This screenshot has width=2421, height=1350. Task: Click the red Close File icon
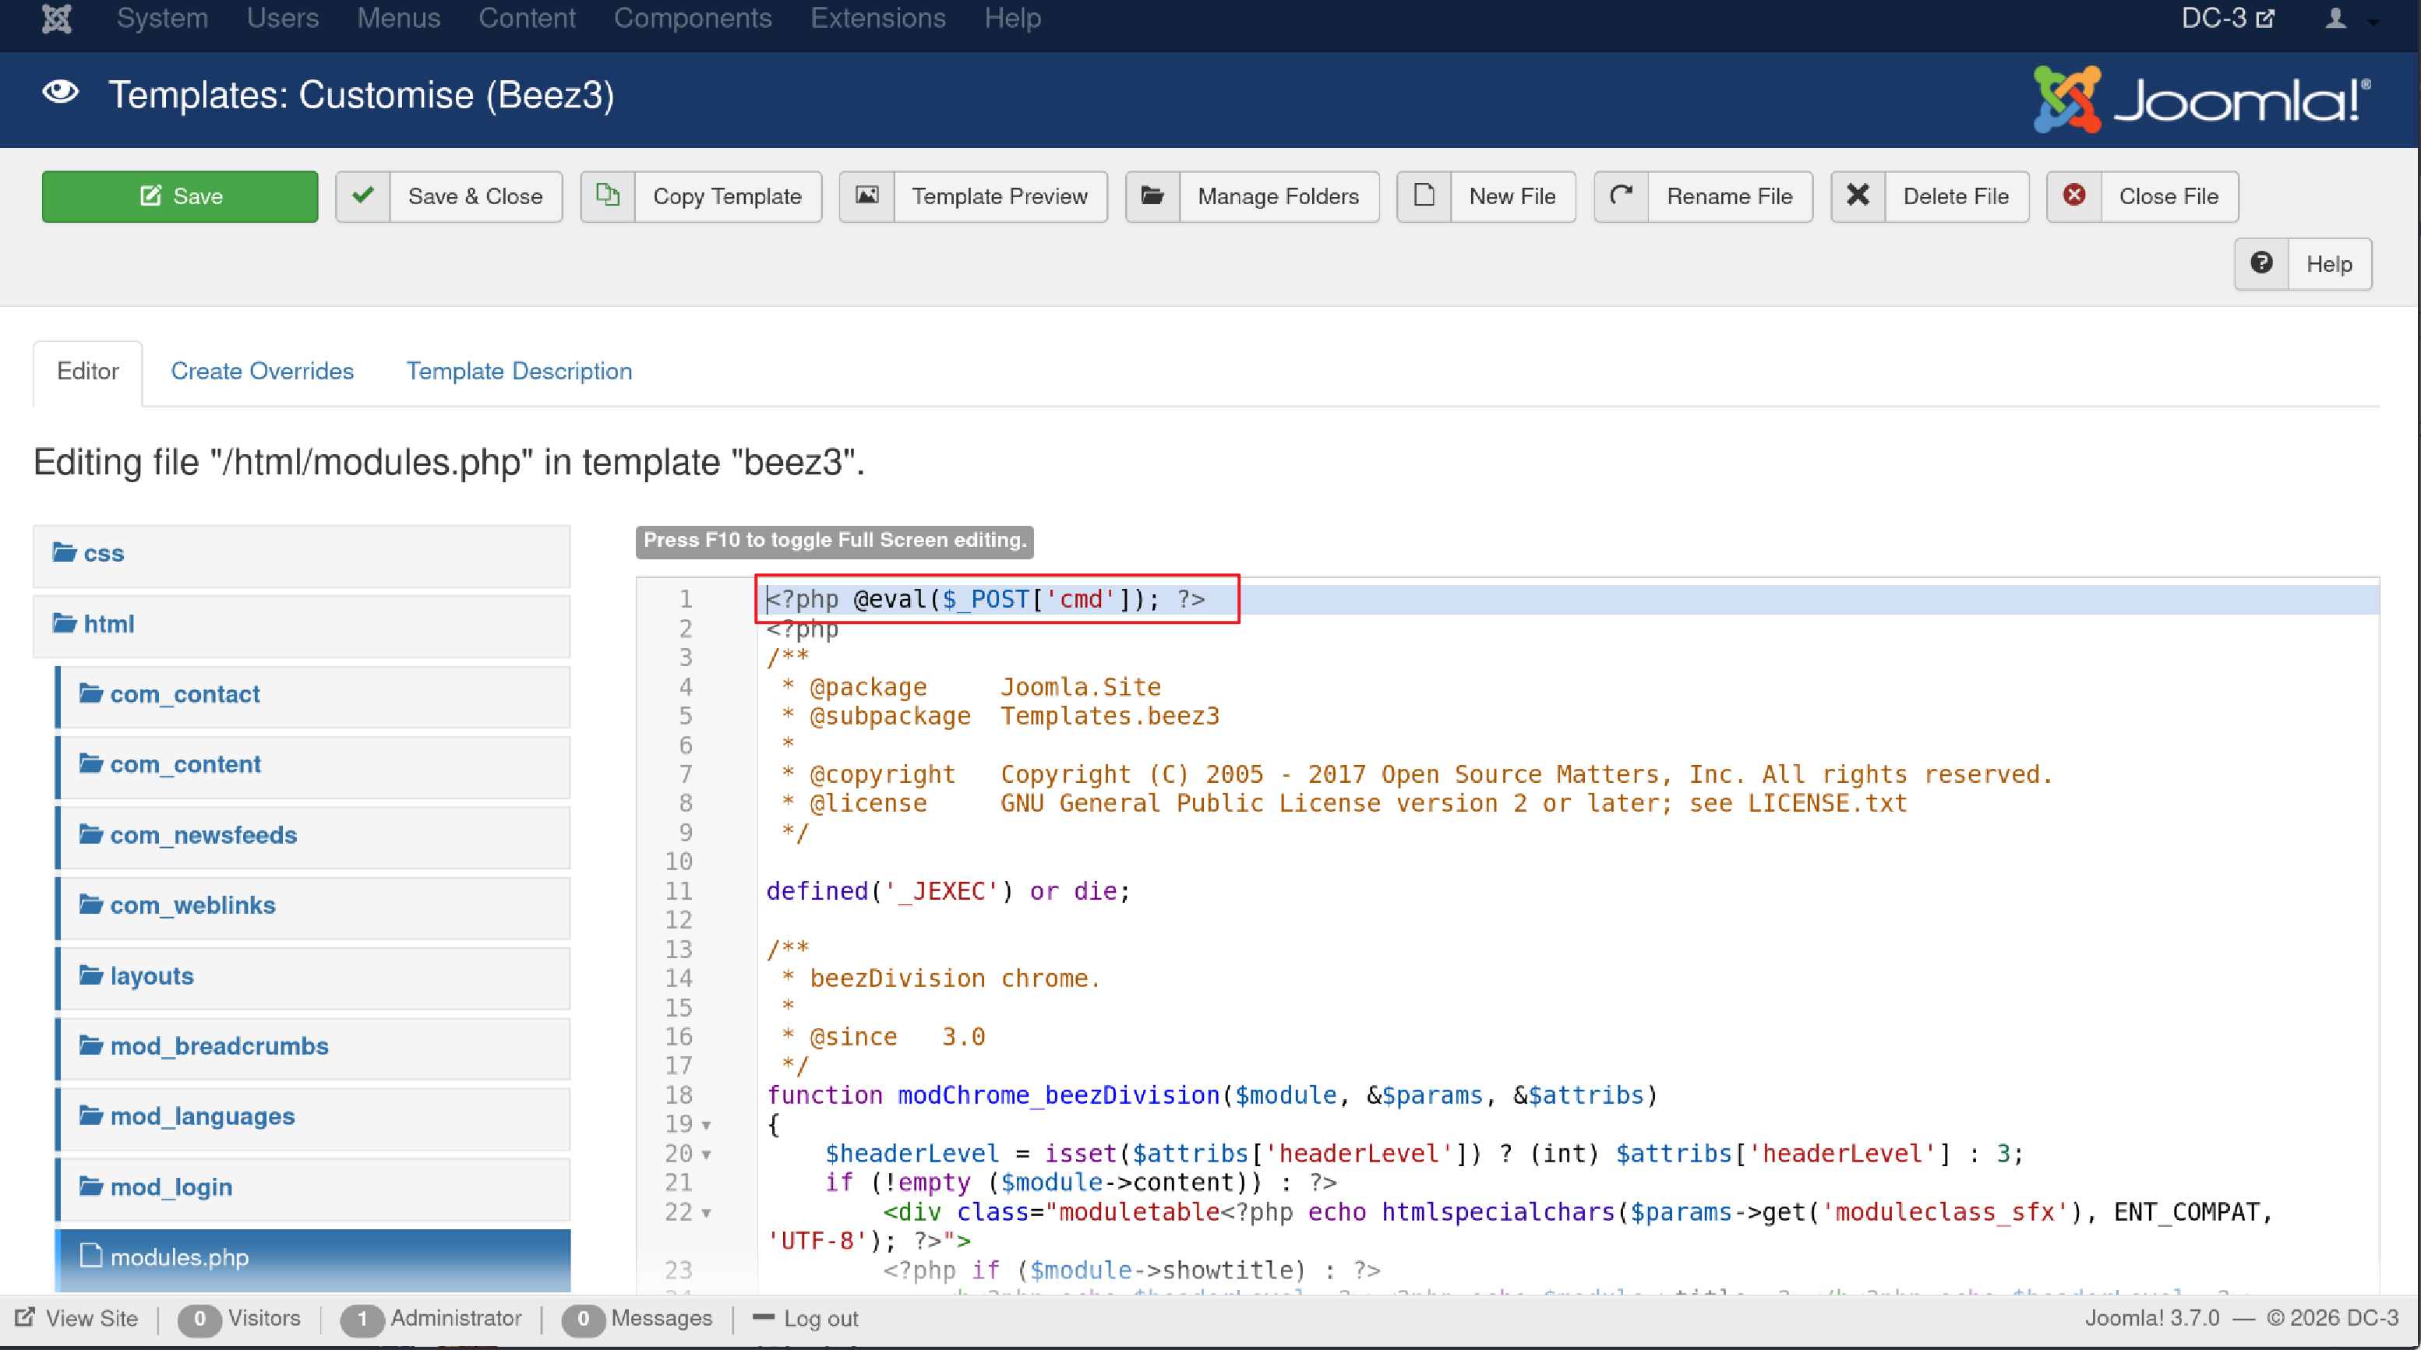(2074, 196)
